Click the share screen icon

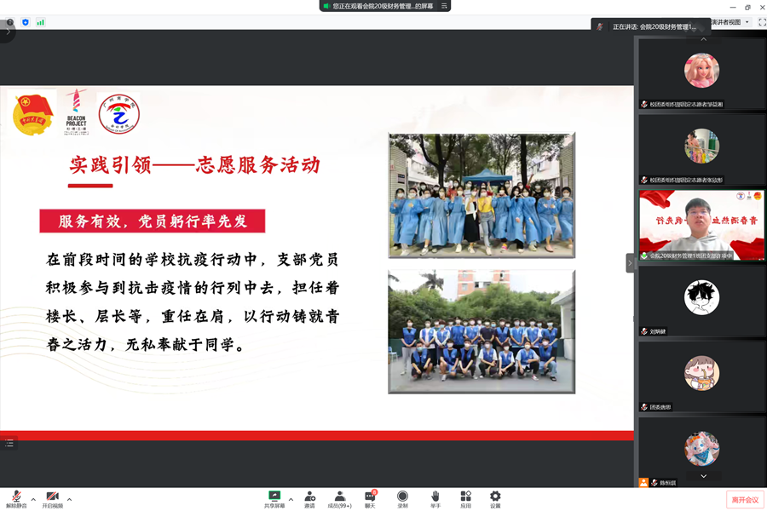pos(273,497)
